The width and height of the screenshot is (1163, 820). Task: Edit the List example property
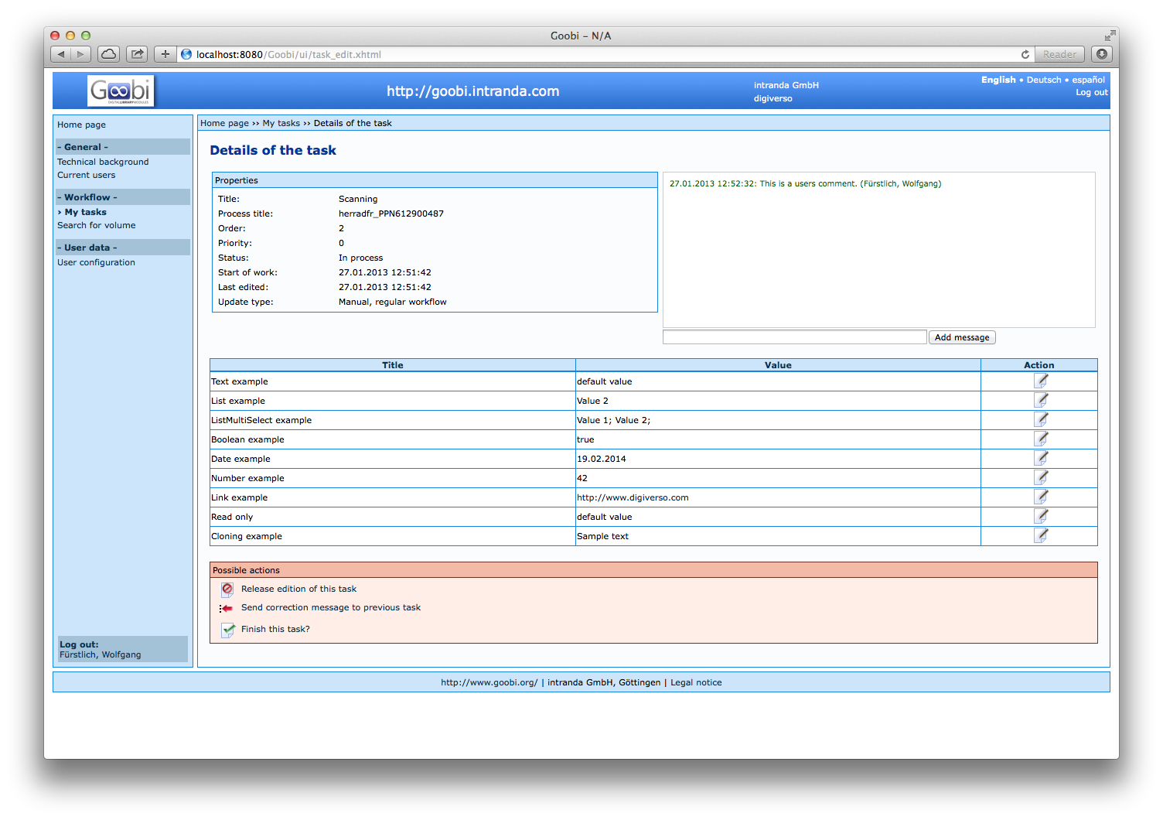point(1041,400)
